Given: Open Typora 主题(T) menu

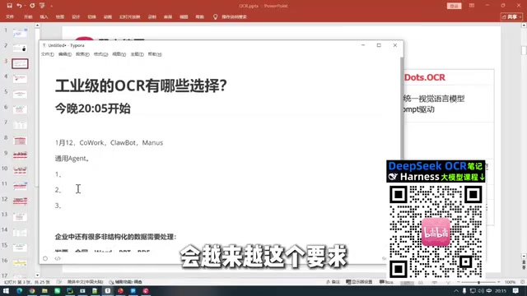Looking at the screenshot, I should pyautogui.click(x=138, y=54).
